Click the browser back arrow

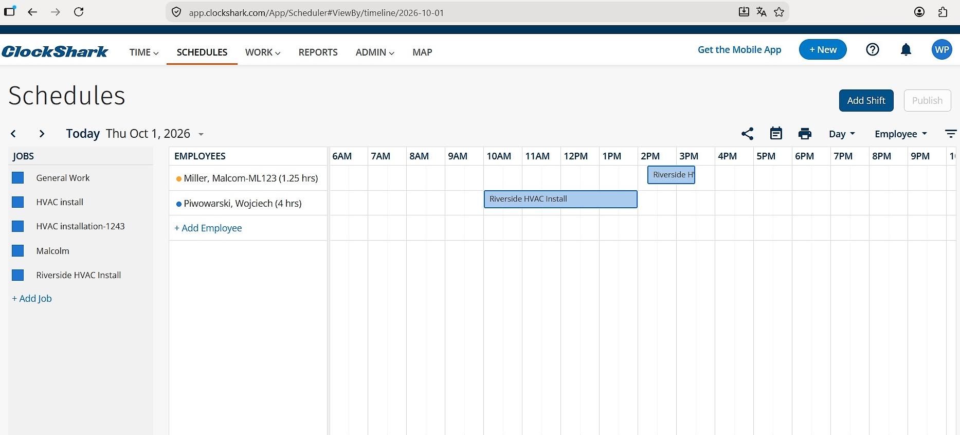pyautogui.click(x=32, y=12)
